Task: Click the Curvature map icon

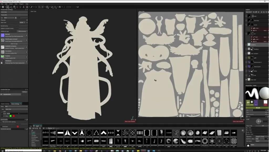Action: click(x=3, y=52)
